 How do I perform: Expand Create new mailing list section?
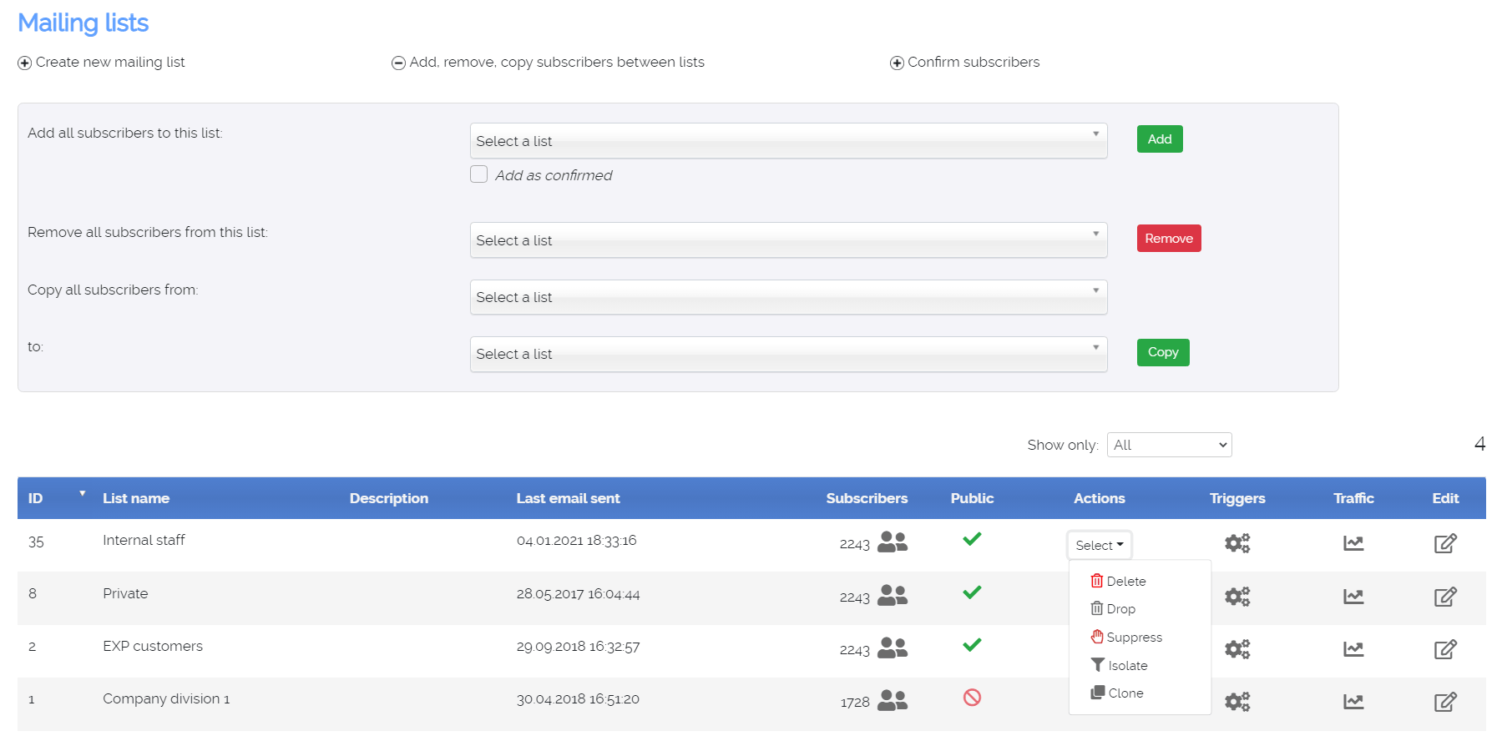[101, 63]
